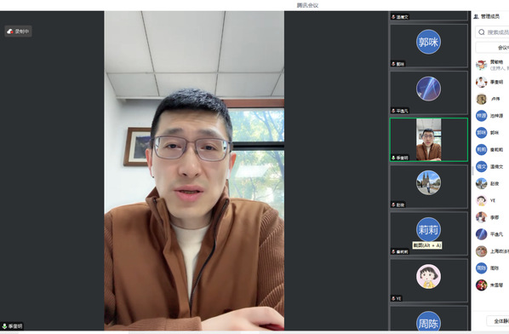Click the cathedral photo avatar tile
This screenshot has height=334, width=509.
[428, 187]
